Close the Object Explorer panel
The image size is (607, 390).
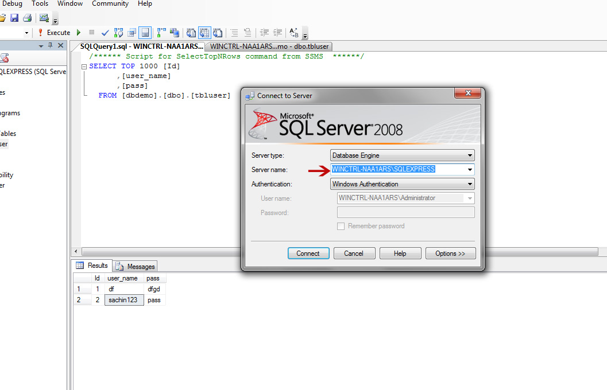(x=60, y=46)
